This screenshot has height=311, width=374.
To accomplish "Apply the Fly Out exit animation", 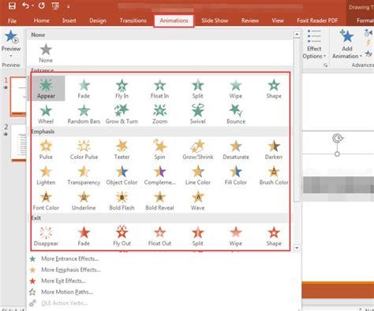I will point(122,236).
